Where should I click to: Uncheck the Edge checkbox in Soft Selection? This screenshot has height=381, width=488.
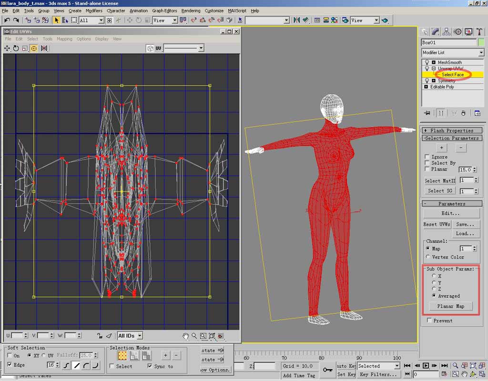tap(10, 365)
